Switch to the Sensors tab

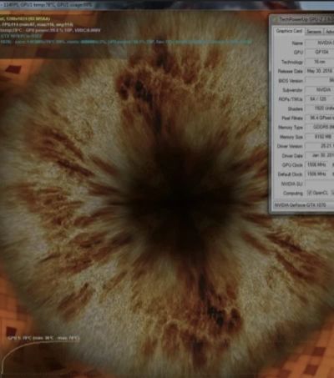314,31
